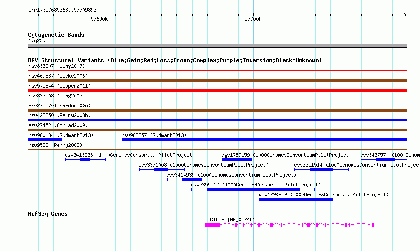Click the esv3355917 text label
This screenshot has height=251, width=420.
pos(256,185)
